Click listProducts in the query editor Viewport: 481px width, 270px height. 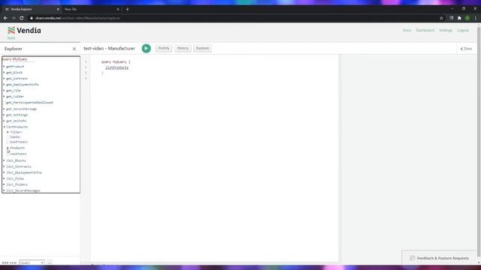click(117, 67)
